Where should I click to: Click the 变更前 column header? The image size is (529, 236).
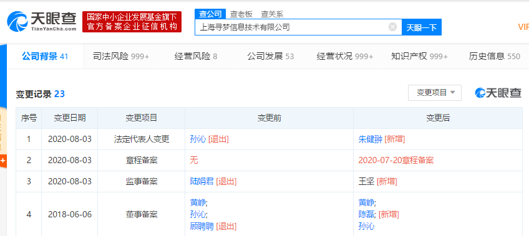click(269, 118)
